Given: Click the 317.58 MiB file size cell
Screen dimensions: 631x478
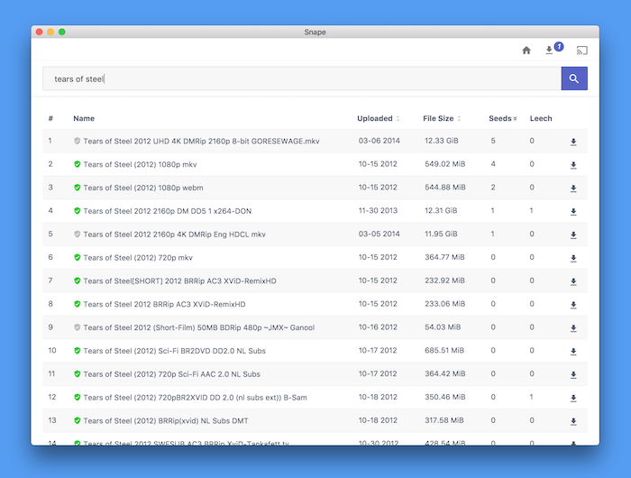Looking at the screenshot, I should pyautogui.click(x=444, y=420).
